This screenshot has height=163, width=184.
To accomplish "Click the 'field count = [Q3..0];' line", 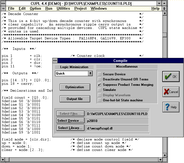I will click(x=25, y=98).
